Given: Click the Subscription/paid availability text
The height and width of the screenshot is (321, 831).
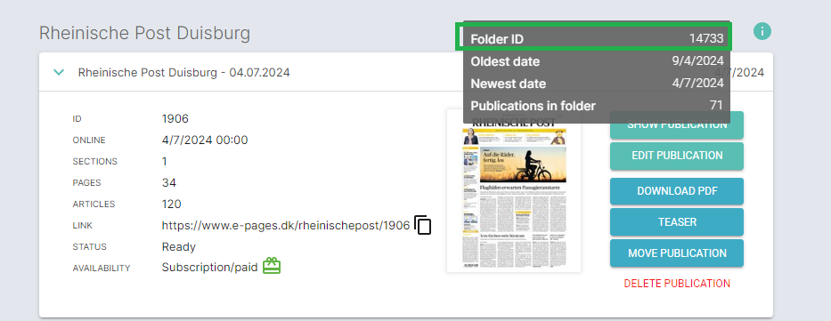Looking at the screenshot, I should (209, 268).
